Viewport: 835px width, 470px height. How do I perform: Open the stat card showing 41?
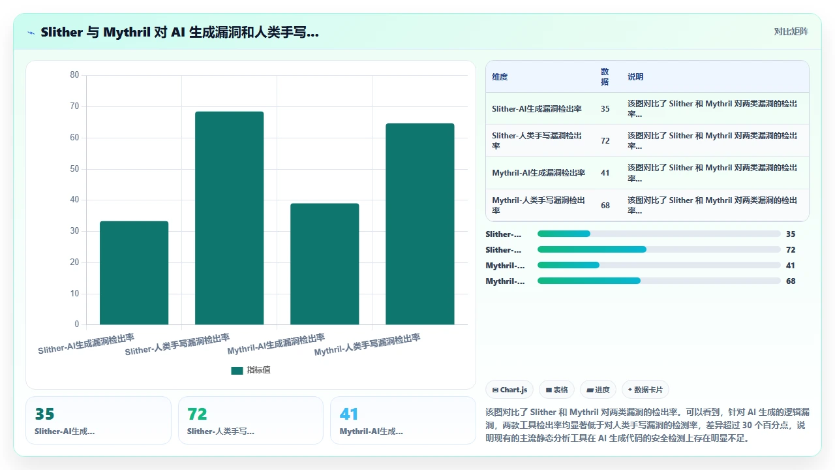pyautogui.click(x=403, y=420)
